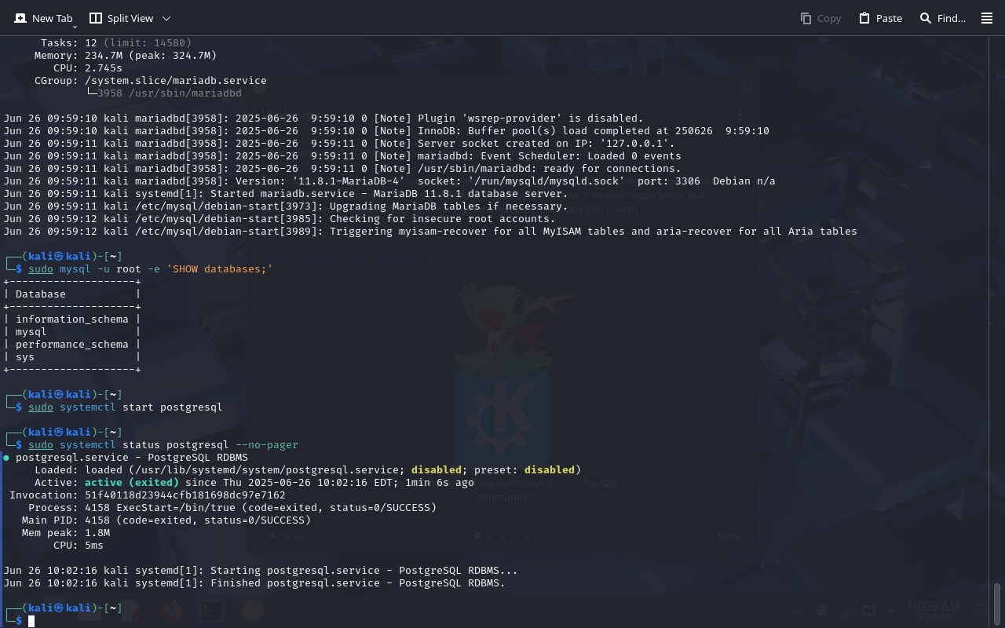Click log line about 'wsrep-provider' plugin disabled
1005x628 pixels.
click(323, 119)
